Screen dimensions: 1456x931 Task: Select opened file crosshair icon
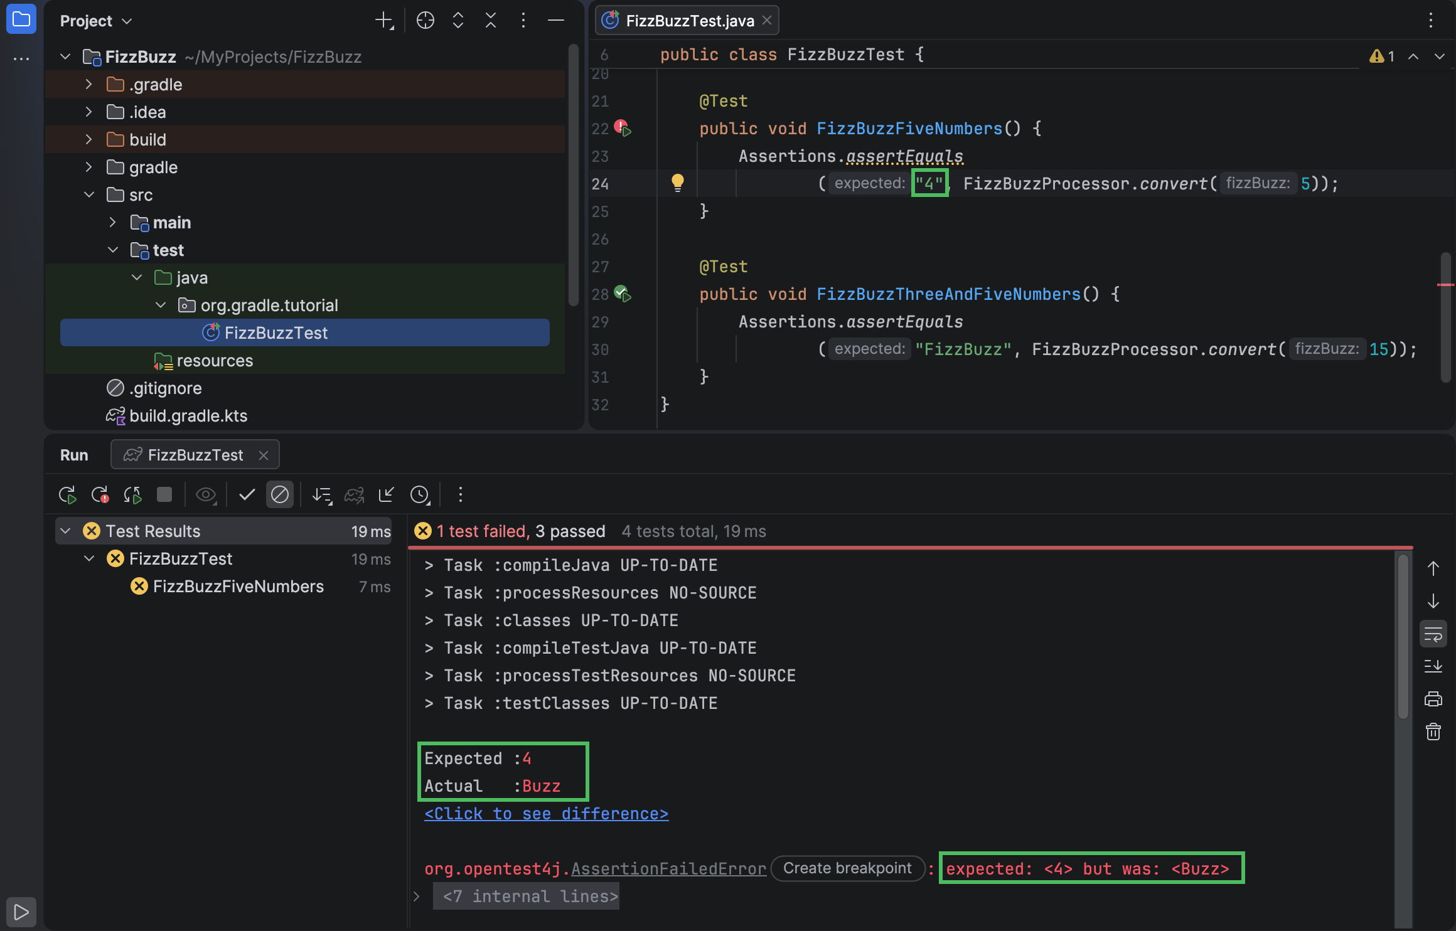pyautogui.click(x=426, y=21)
